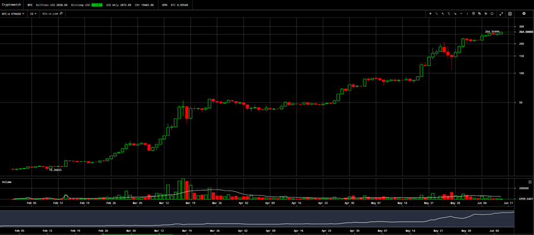This screenshot has width=534, height=235.
Task: Click the 300 price axis label
Action: (521, 27)
